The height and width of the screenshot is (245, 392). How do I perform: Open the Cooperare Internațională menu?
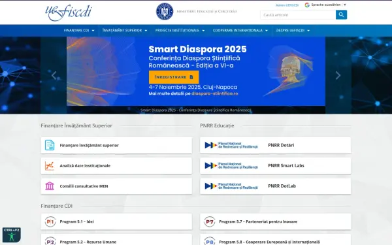[240, 31]
